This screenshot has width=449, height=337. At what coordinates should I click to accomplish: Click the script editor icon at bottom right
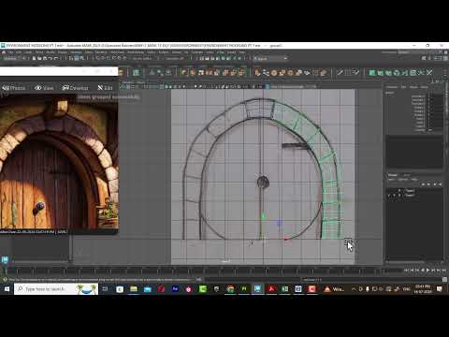445,280
